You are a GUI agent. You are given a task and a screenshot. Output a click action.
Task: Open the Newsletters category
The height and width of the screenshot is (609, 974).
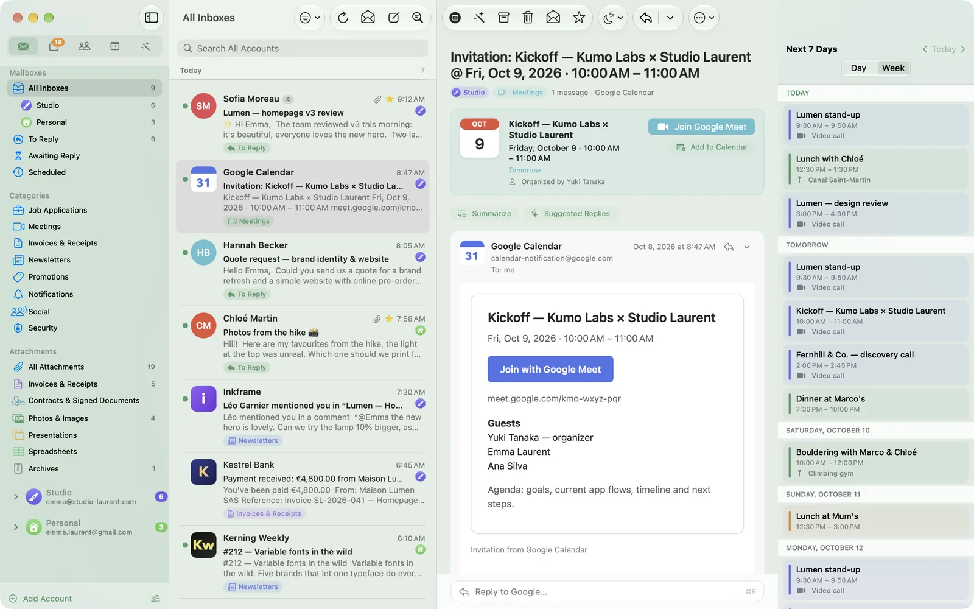[85, 260]
